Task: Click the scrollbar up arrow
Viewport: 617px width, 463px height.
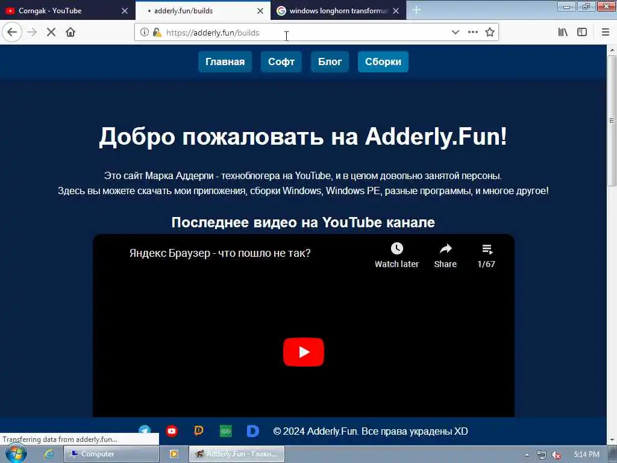Action: coord(612,50)
